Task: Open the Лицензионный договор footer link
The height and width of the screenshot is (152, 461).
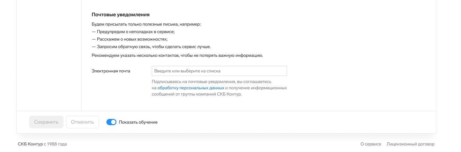Action: point(410,144)
